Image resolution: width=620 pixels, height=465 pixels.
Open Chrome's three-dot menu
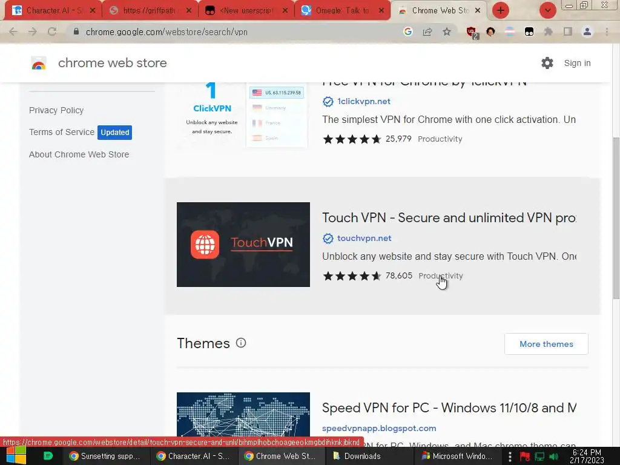pos(607,31)
